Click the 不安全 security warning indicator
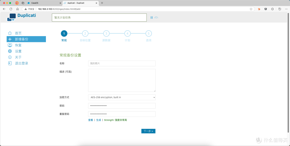Image resolution: width=290 pixels, height=146 pixels. coord(30,9)
